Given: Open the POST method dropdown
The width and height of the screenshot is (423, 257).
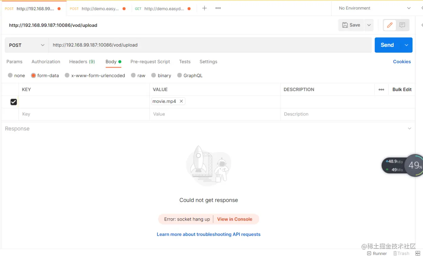Looking at the screenshot, I should (x=27, y=45).
